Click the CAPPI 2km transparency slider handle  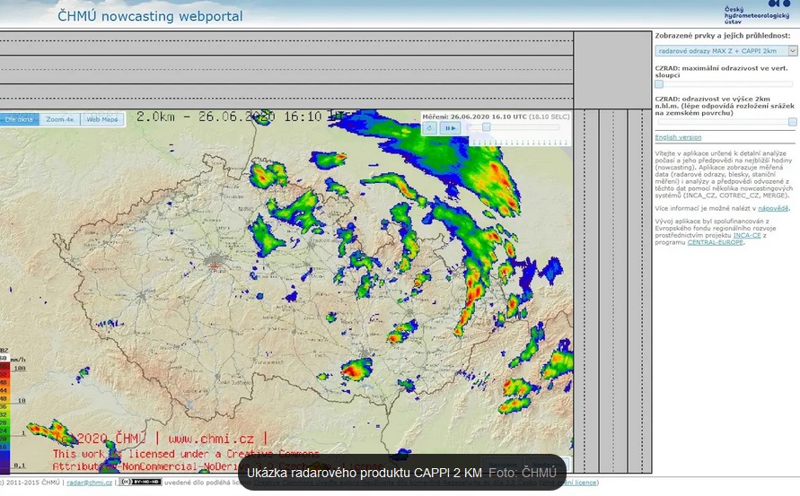pos(792,121)
